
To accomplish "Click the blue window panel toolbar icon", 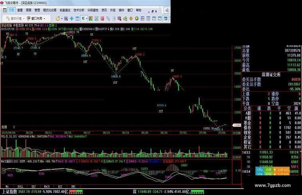I will [77, 18].
